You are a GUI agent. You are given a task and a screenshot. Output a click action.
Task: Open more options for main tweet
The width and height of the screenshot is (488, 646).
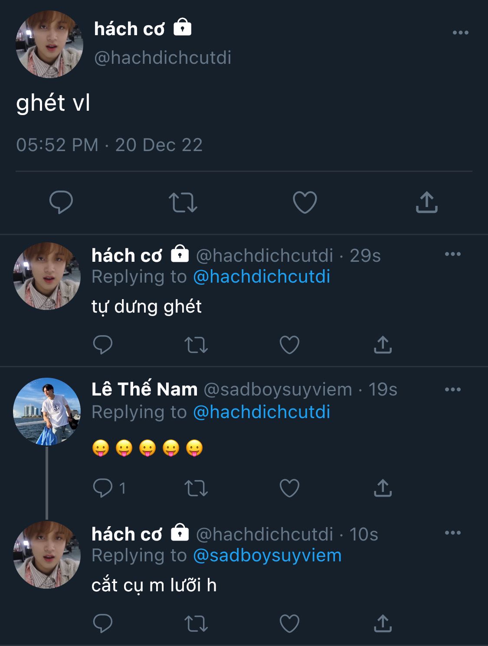click(x=460, y=33)
